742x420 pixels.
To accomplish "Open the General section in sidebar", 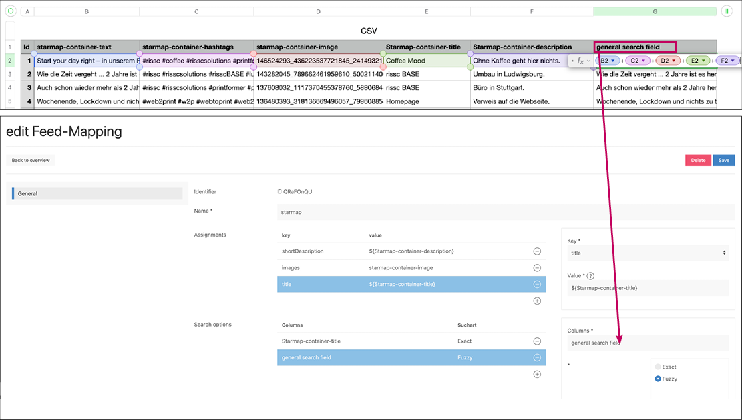I will 97,194.
